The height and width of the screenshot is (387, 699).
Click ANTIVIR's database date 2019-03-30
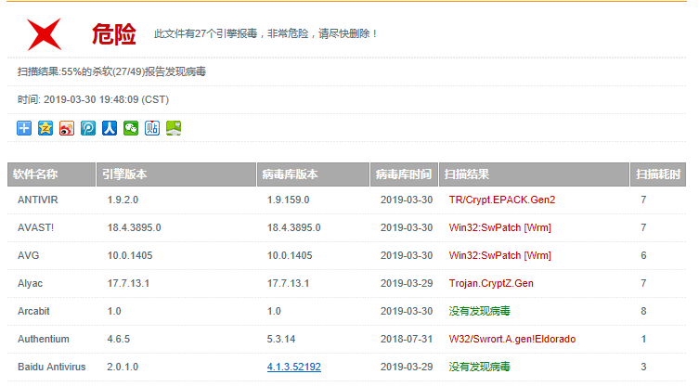[407, 200]
